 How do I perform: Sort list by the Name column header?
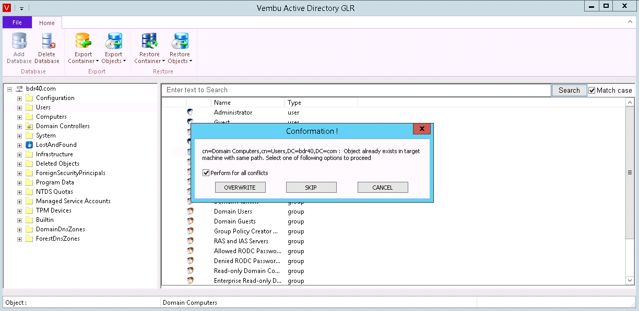pyautogui.click(x=247, y=103)
